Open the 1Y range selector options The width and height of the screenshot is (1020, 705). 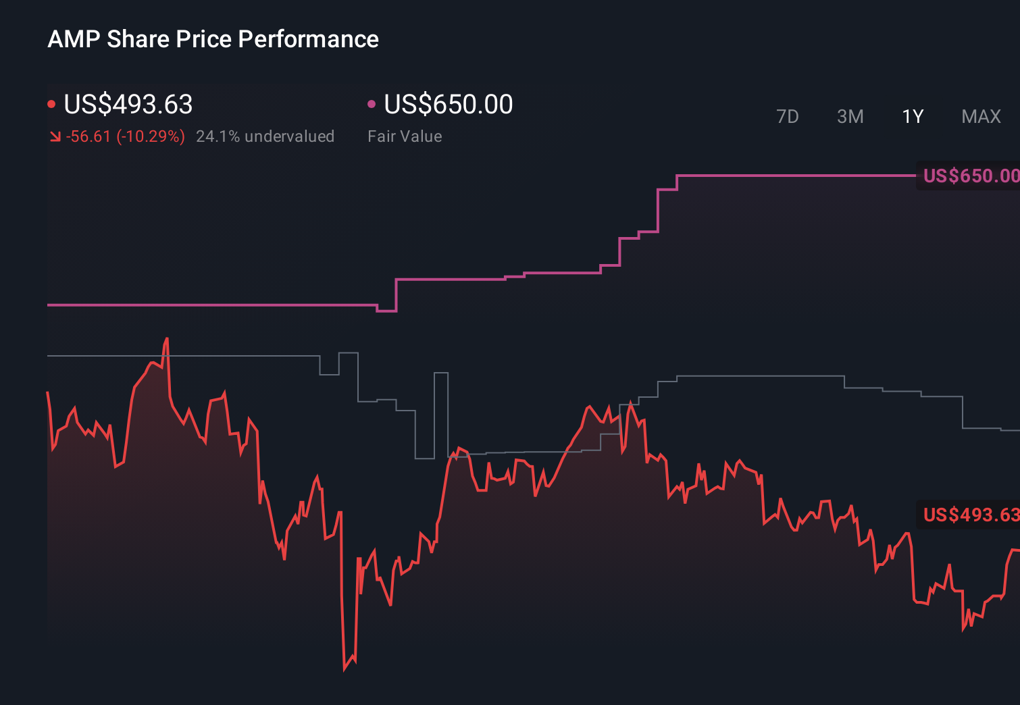(913, 116)
